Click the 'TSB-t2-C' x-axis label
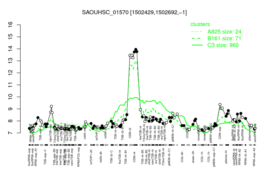Viewport: 271px width, 169px height. (111, 157)
